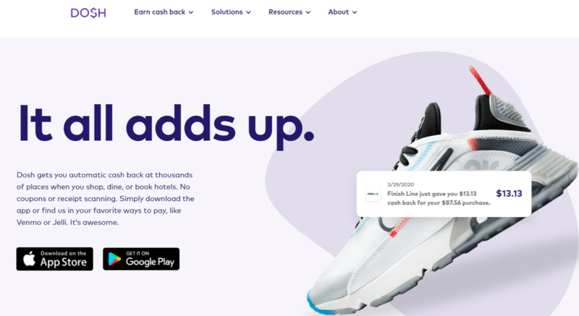Click the DOSH logo

point(88,13)
